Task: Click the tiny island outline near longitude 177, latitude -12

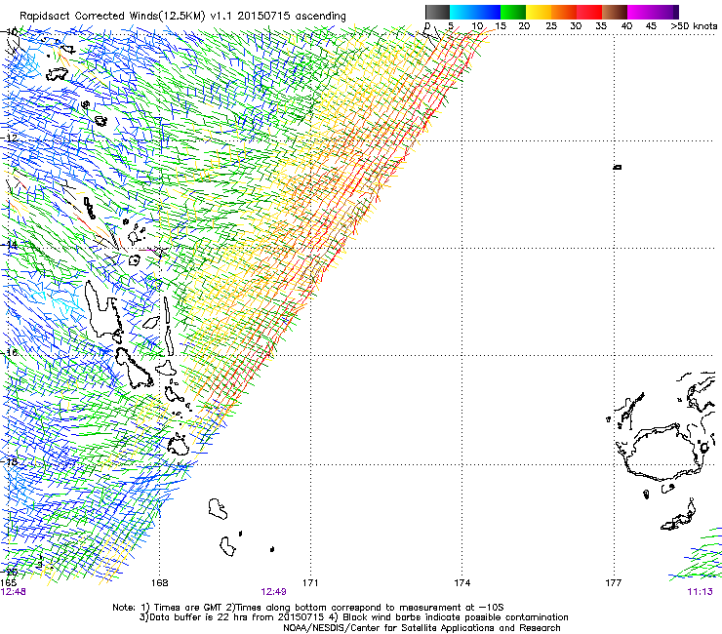Action: (618, 167)
